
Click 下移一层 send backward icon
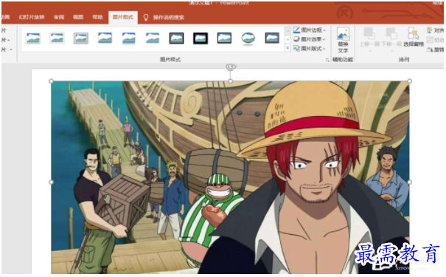[391, 33]
